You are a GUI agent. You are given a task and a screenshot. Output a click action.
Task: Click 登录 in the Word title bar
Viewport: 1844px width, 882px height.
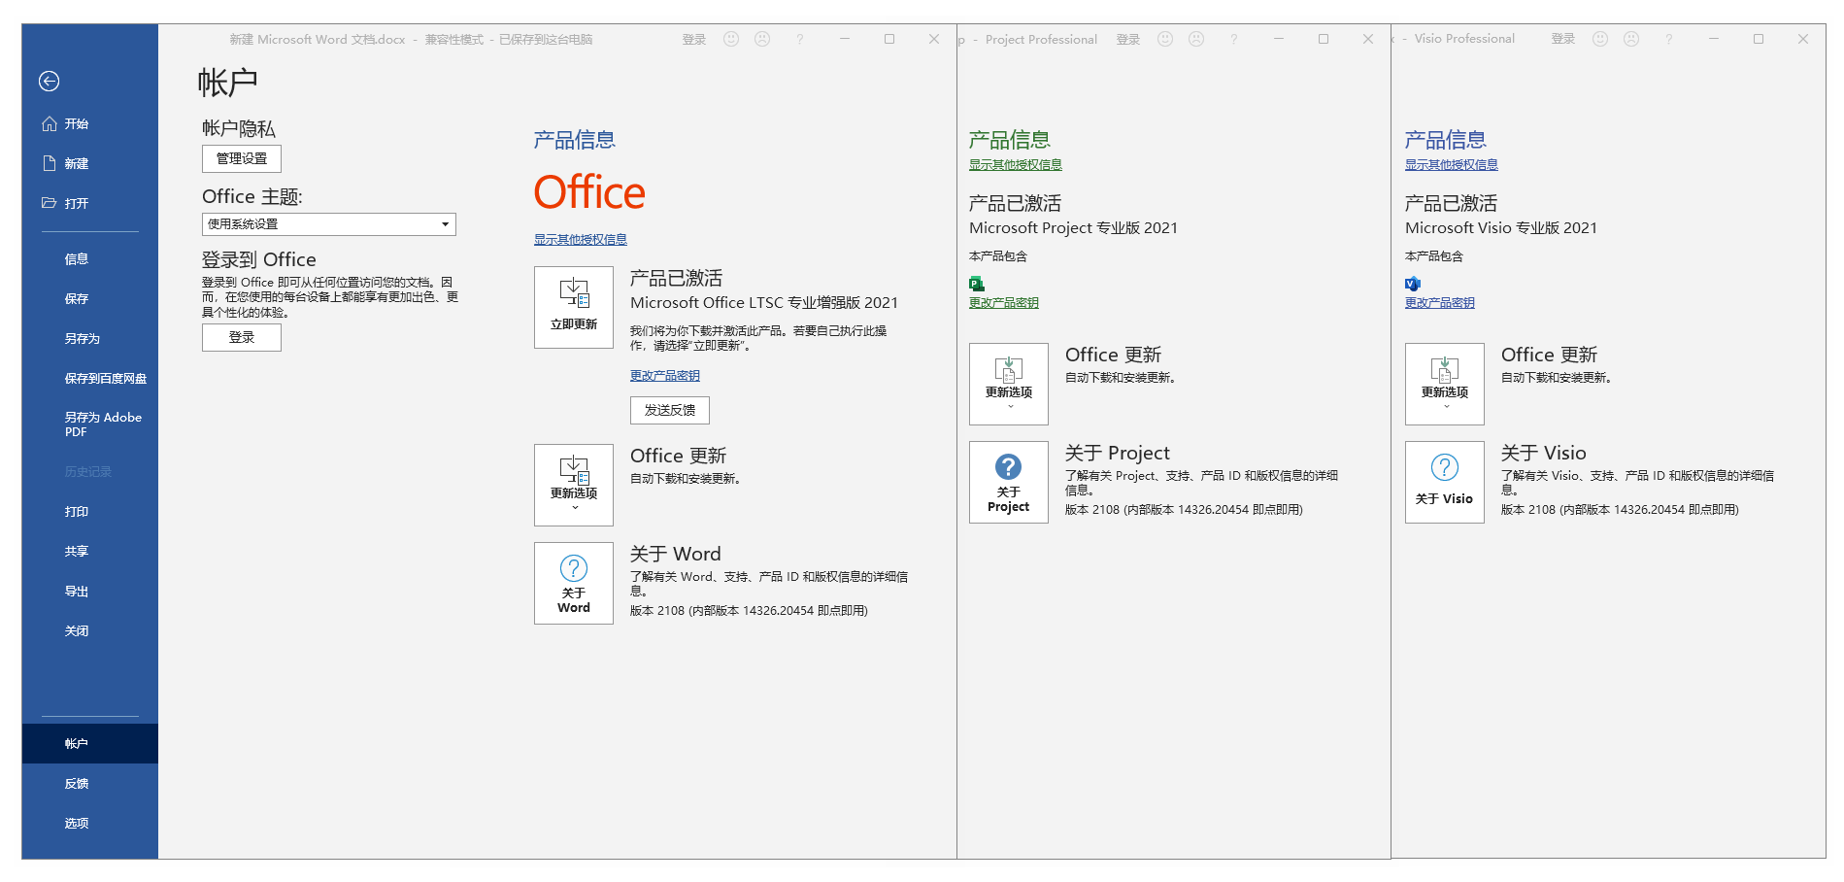coord(694,40)
